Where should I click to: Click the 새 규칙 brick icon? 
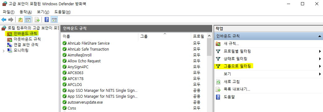click(218, 44)
